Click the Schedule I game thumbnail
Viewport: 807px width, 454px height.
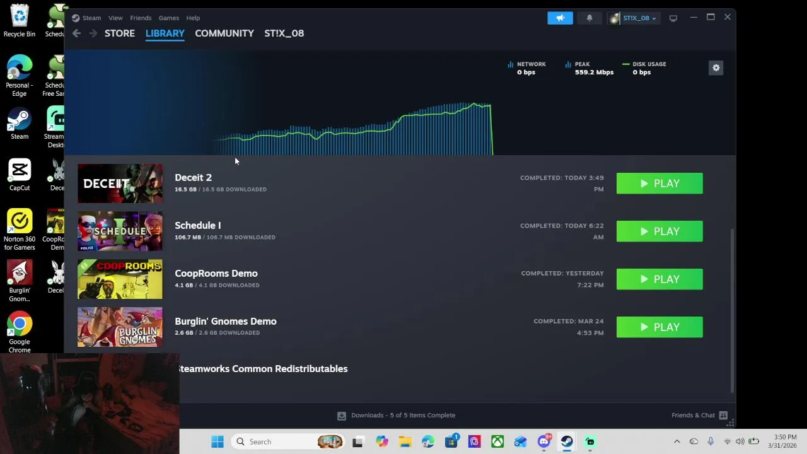(120, 231)
